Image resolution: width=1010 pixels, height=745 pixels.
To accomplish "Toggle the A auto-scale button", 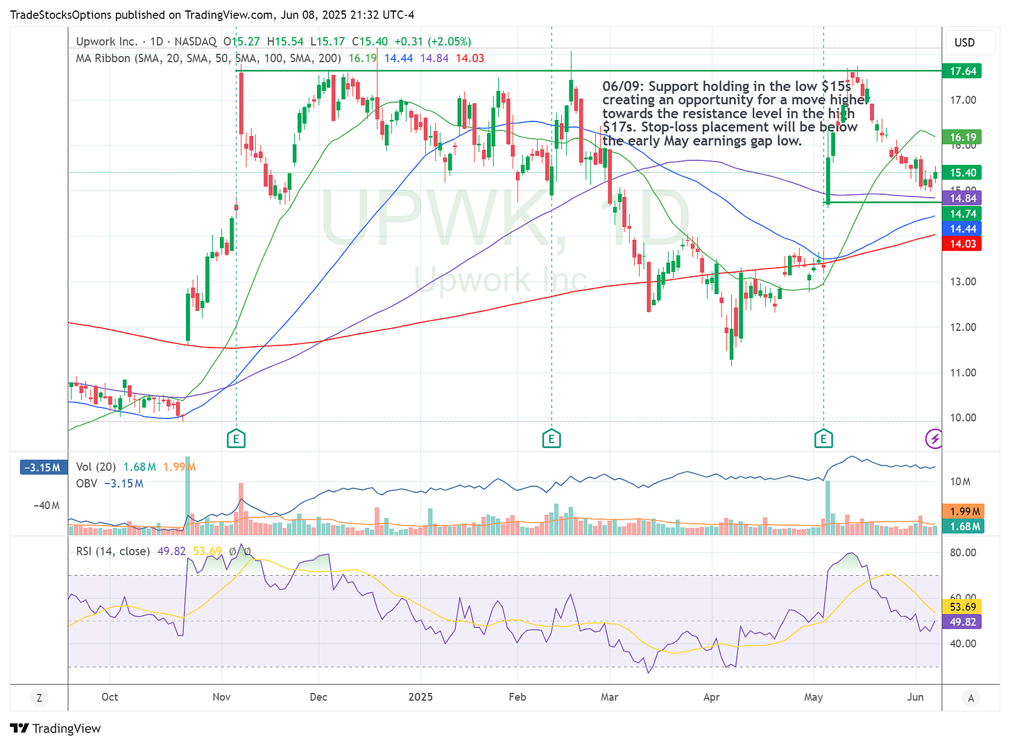I will click(970, 697).
